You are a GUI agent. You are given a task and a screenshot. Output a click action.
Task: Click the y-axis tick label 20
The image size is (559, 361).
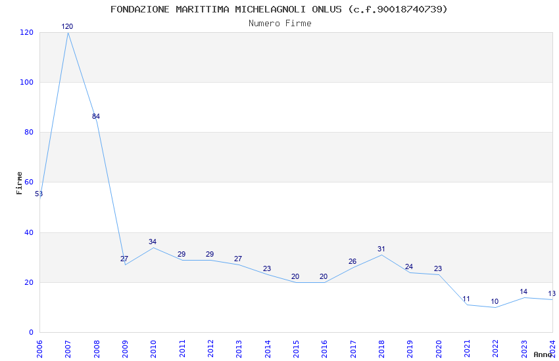29,282
